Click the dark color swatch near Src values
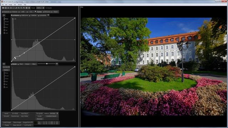Viewport: 228px width, 128px height. click(36, 123)
